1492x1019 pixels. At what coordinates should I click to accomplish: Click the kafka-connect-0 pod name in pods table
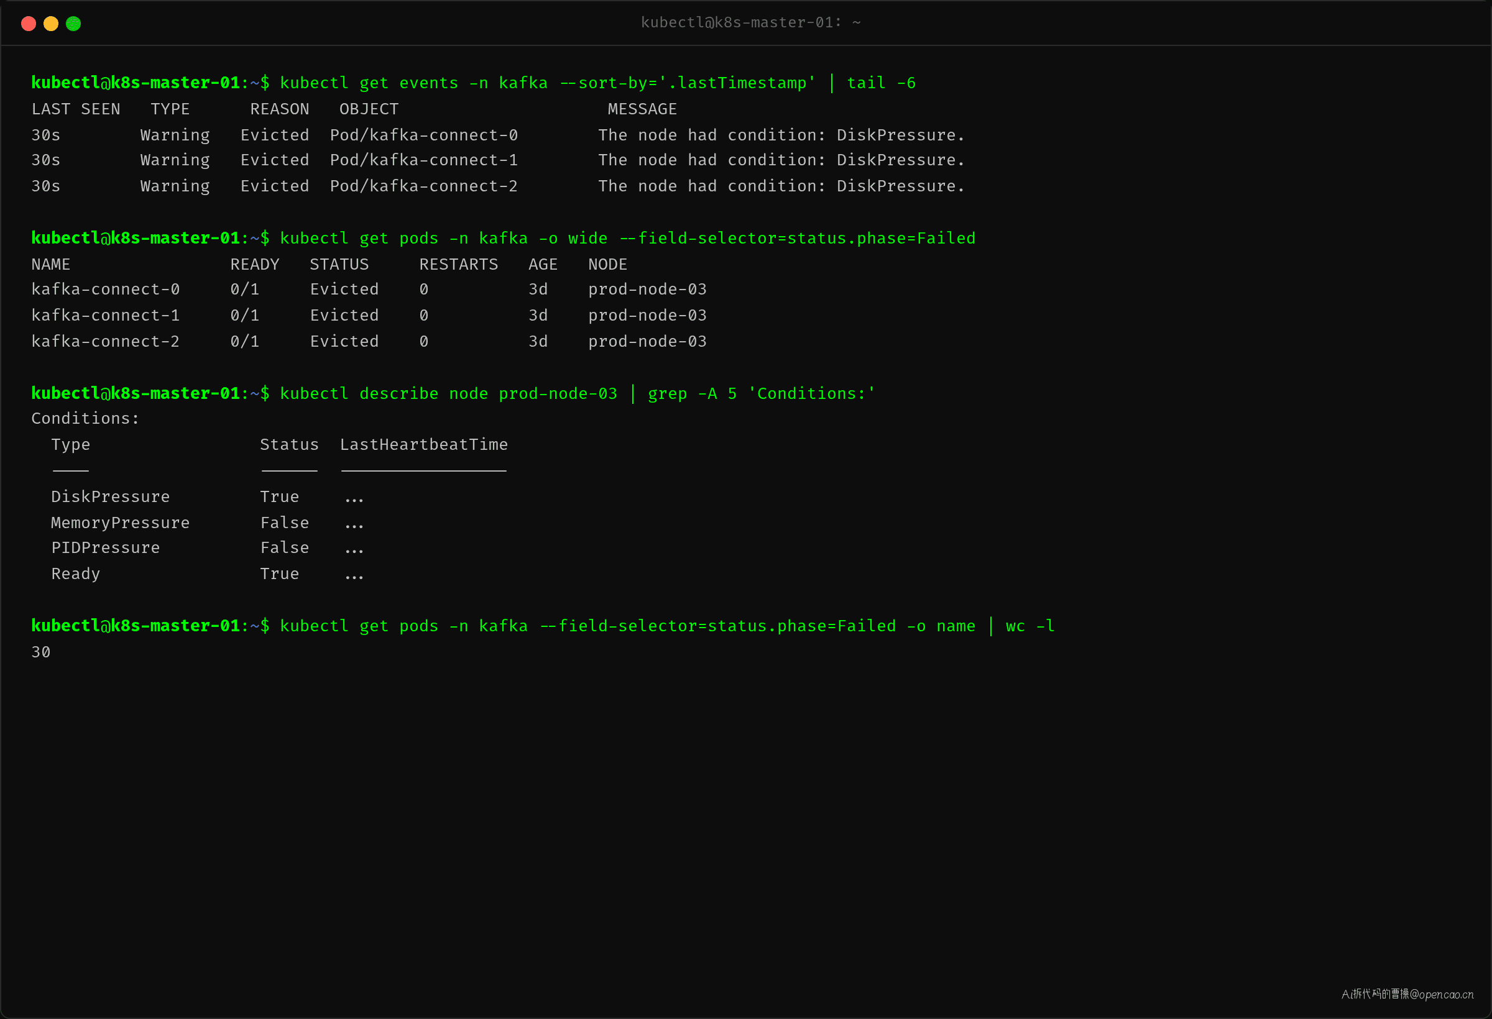pos(105,290)
